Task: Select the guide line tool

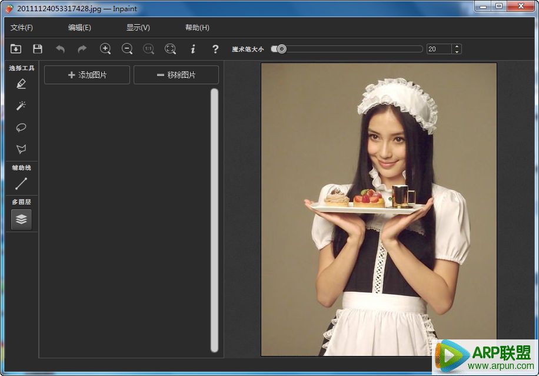Action: click(21, 183)
